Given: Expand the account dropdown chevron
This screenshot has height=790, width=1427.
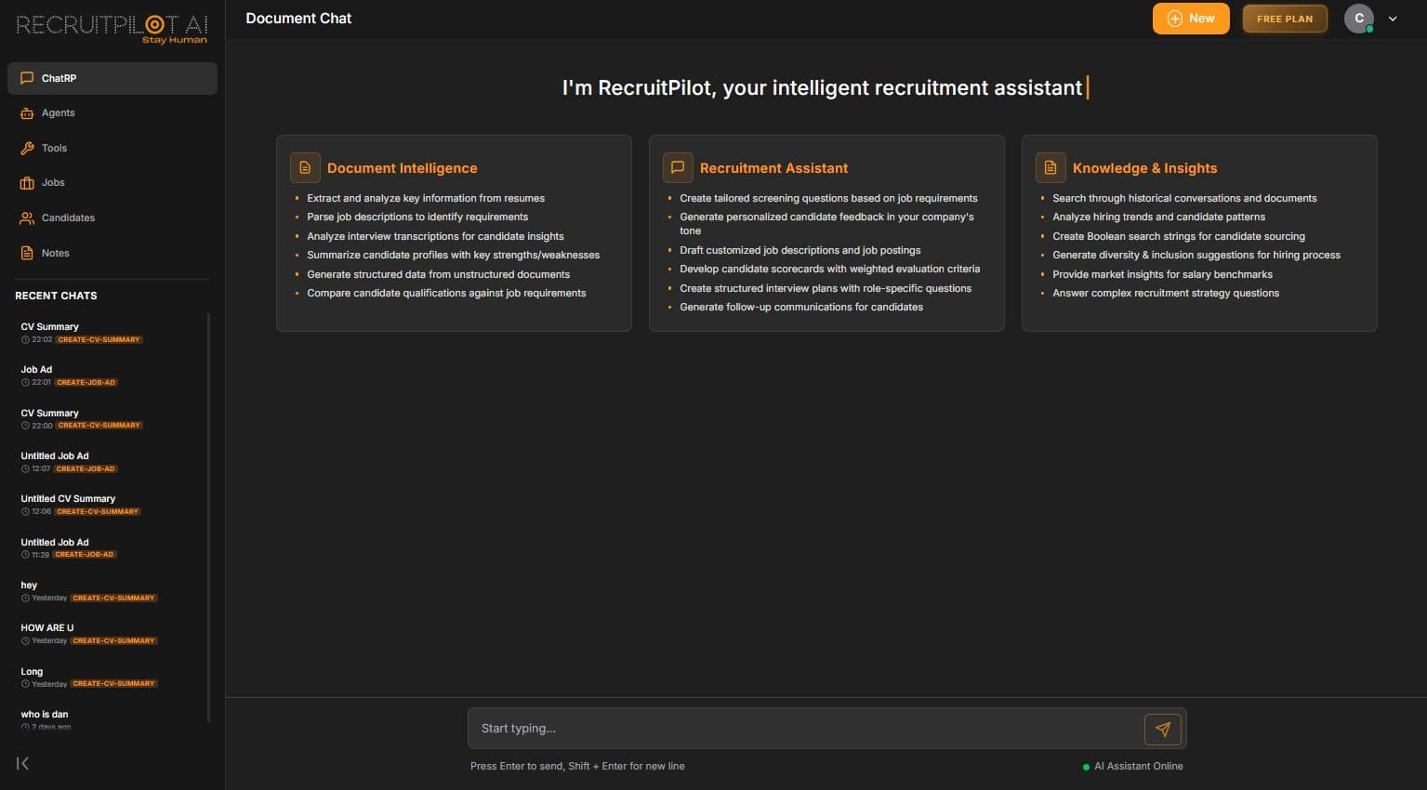Looking at the screenshot, I should coord(1393,19).
